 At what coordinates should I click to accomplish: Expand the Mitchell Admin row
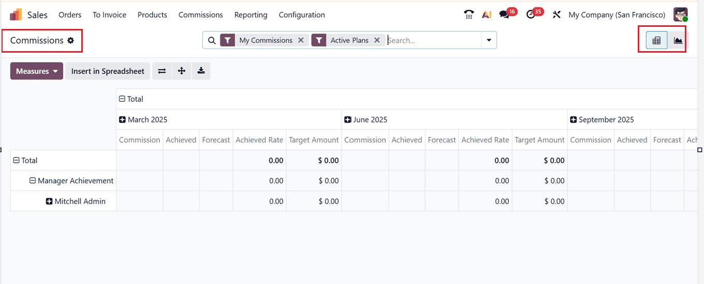pos(49,201)
